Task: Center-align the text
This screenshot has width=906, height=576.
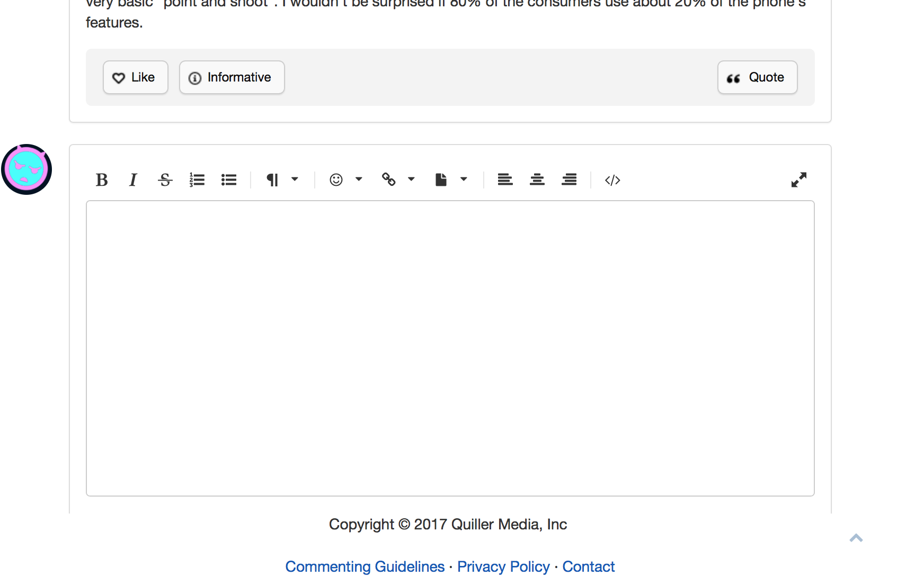Action: [537, 180]
